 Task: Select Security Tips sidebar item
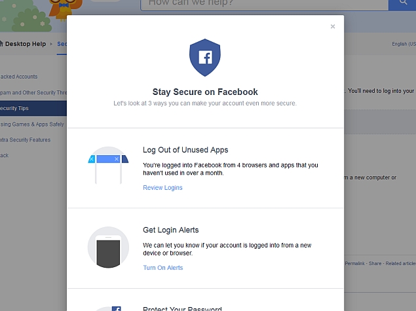pos(33,108)
